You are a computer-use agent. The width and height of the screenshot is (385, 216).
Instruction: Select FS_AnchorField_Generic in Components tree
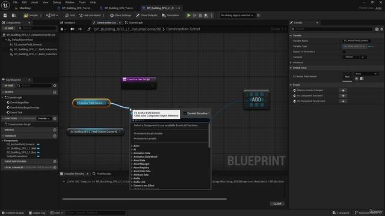pos(28,44)
